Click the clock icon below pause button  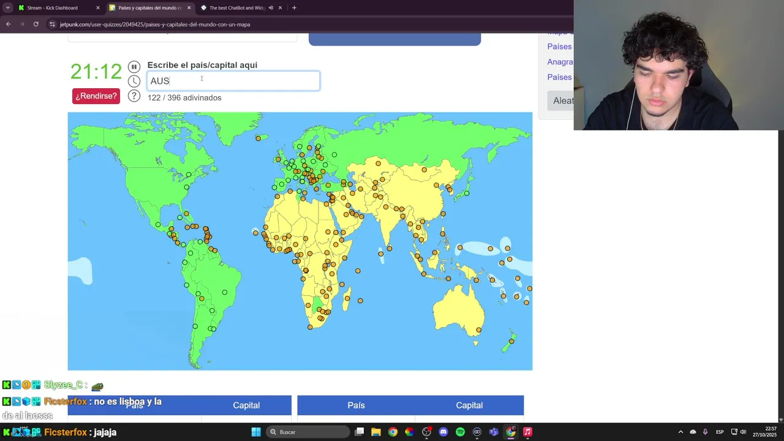134,81
